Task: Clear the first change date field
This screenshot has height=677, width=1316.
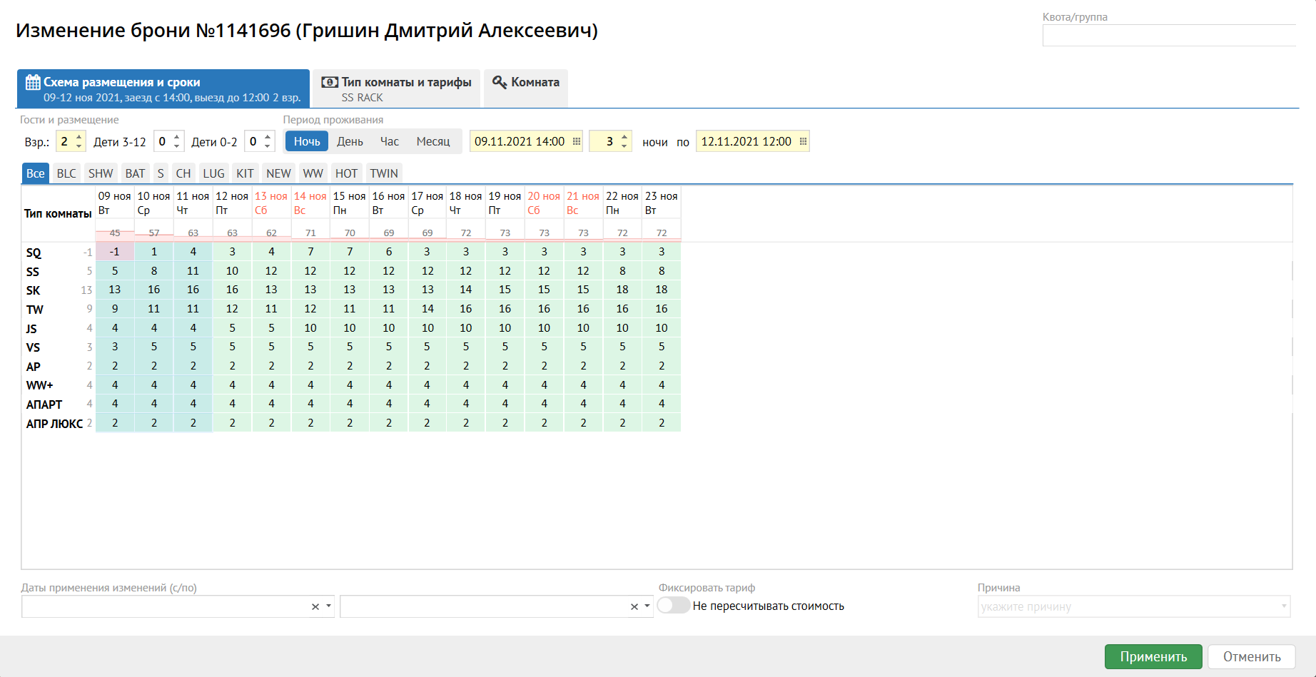Action: coord(315,606)
